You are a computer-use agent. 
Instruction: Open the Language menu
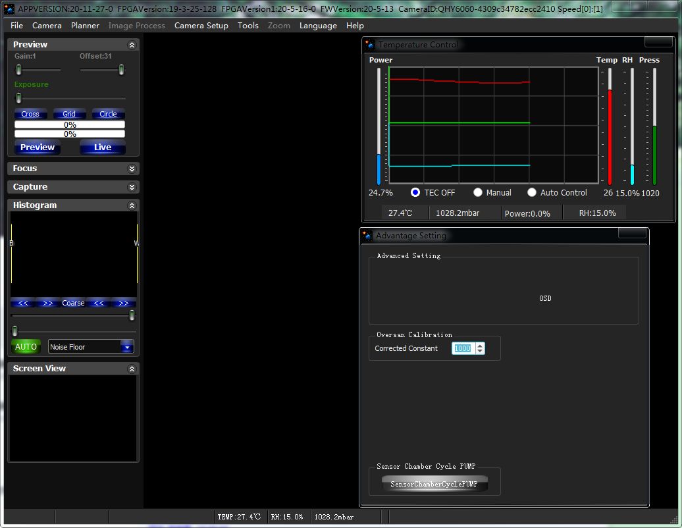pos(318,26)
